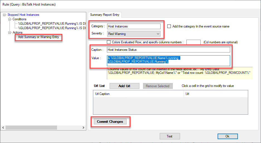
Task: Click the Caption field with Host Instances Status
Action: pos(168,50)
